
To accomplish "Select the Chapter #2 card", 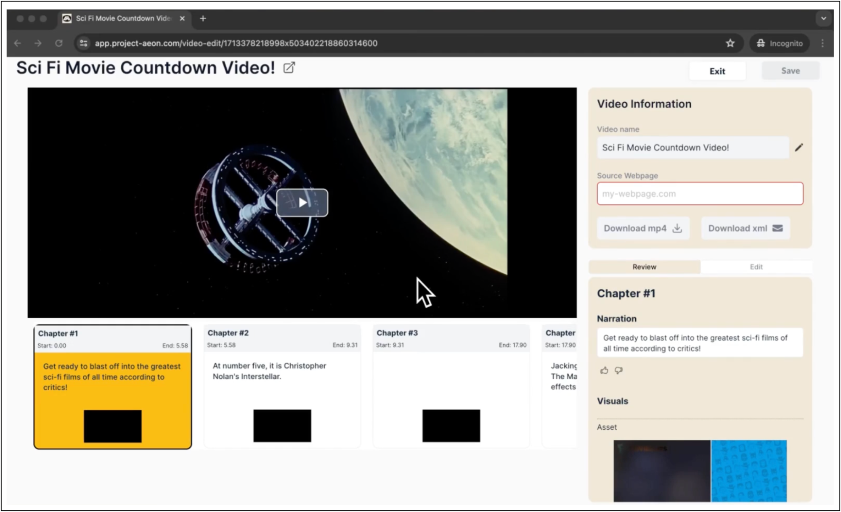I will click(x=282, y=385).
